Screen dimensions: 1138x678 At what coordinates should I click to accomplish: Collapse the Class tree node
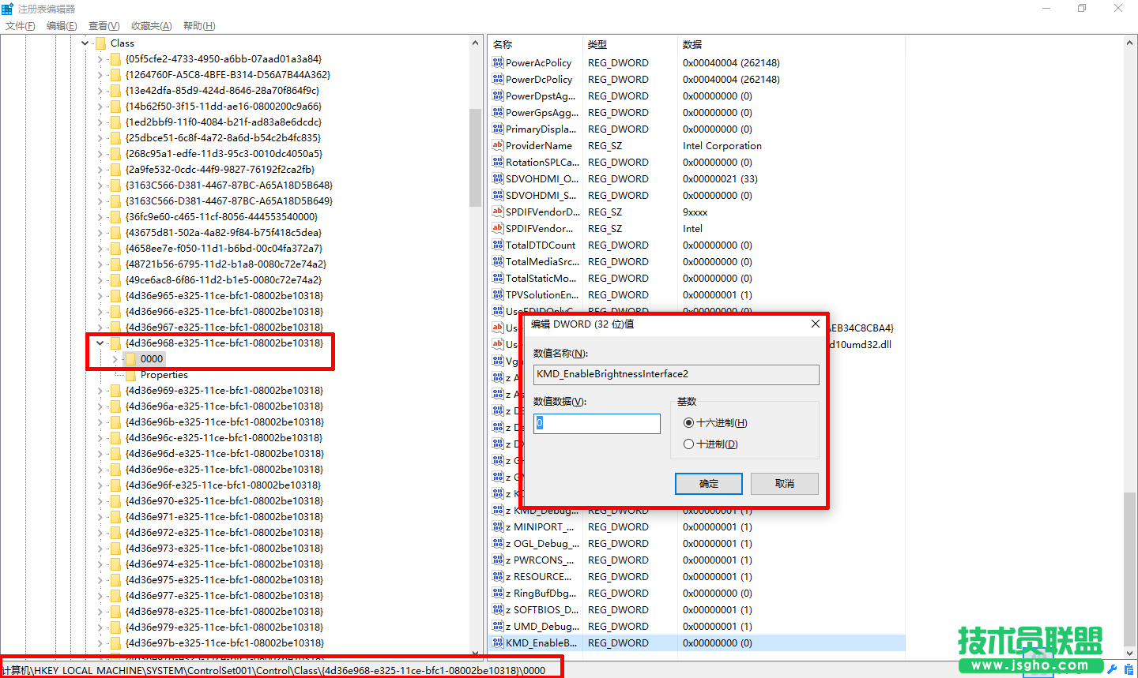pos(85,43)
